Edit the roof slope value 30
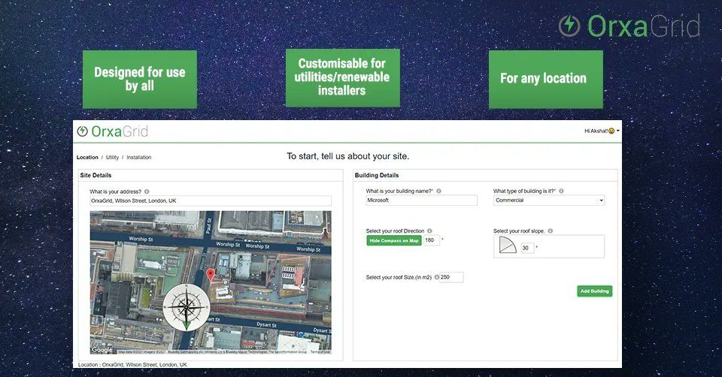This screenshot has height=377, width=722. click(x=526, y=248)
